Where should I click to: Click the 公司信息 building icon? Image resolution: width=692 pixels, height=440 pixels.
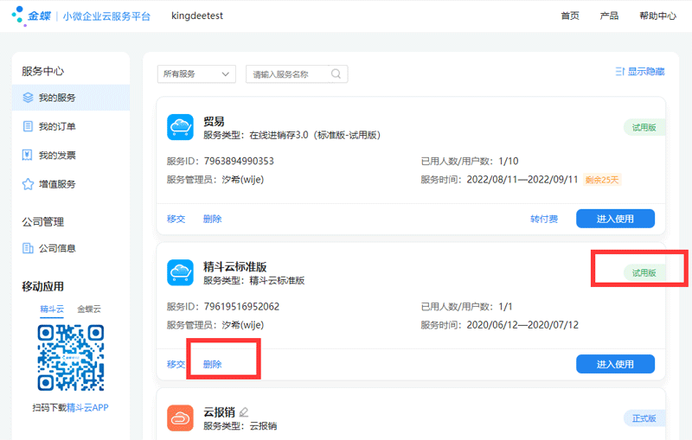[x=28, y=248]
